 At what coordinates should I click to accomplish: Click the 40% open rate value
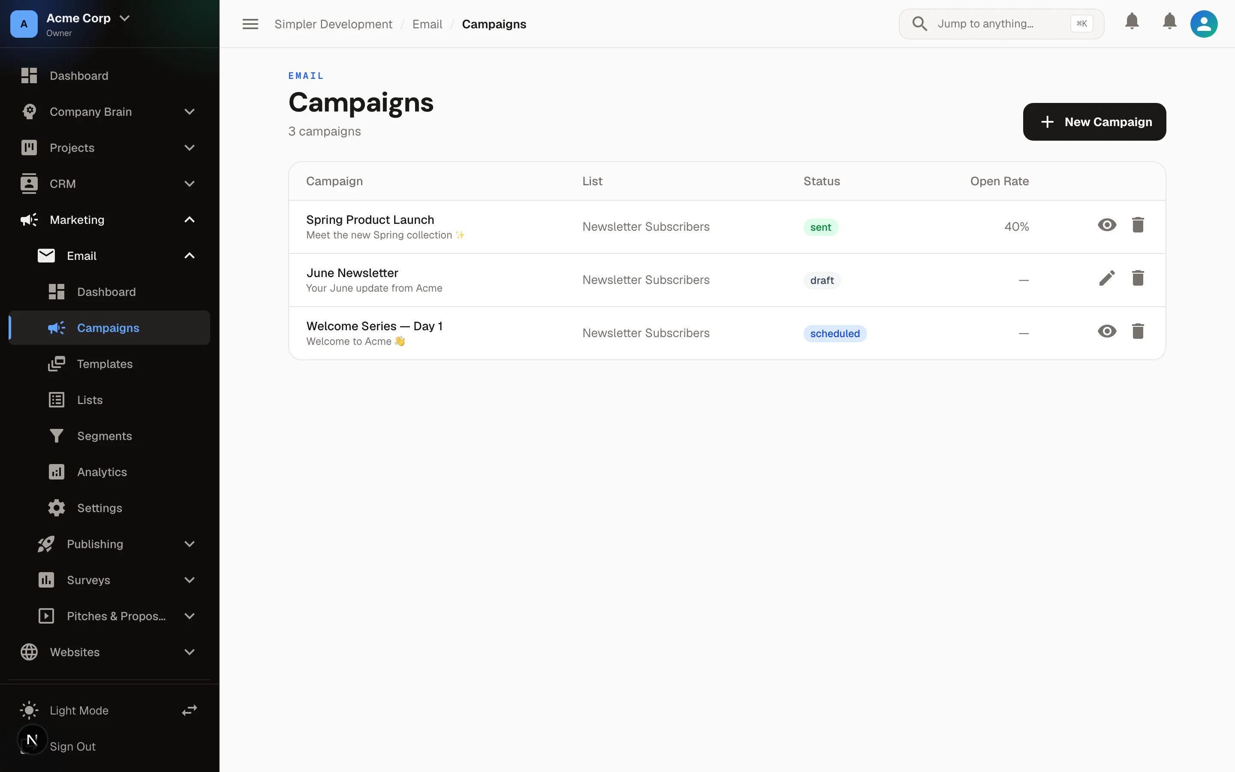click(x=1017, y=226)
